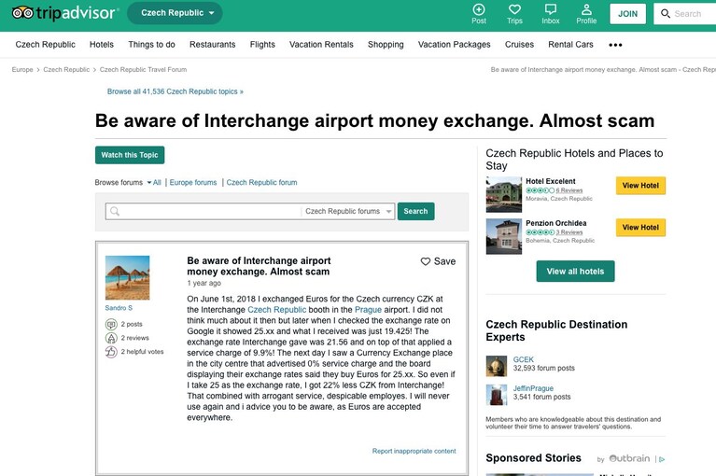Click the posts speech-bubble icon under Sandro S
The image size is (716, 476).
pos(111,324)
